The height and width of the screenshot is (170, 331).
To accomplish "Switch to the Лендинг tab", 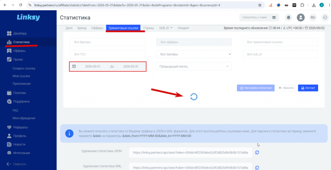I will tap(183, 28).
